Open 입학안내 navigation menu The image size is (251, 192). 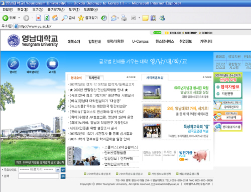tap(94, 41)
